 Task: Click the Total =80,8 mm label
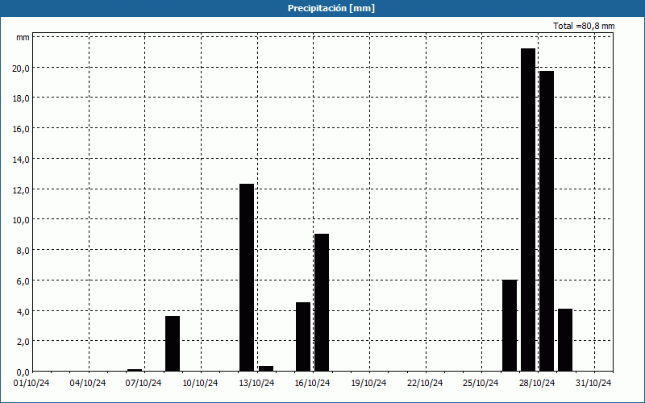click(584, 26)
